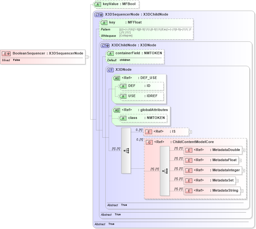Click the E icon of MetadataString

coord(189,191)
